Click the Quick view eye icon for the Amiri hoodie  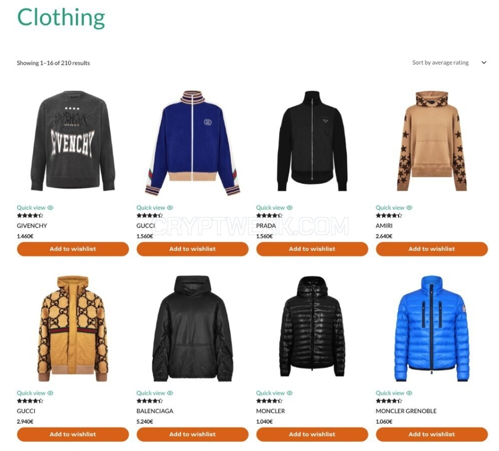pos(409,208)
